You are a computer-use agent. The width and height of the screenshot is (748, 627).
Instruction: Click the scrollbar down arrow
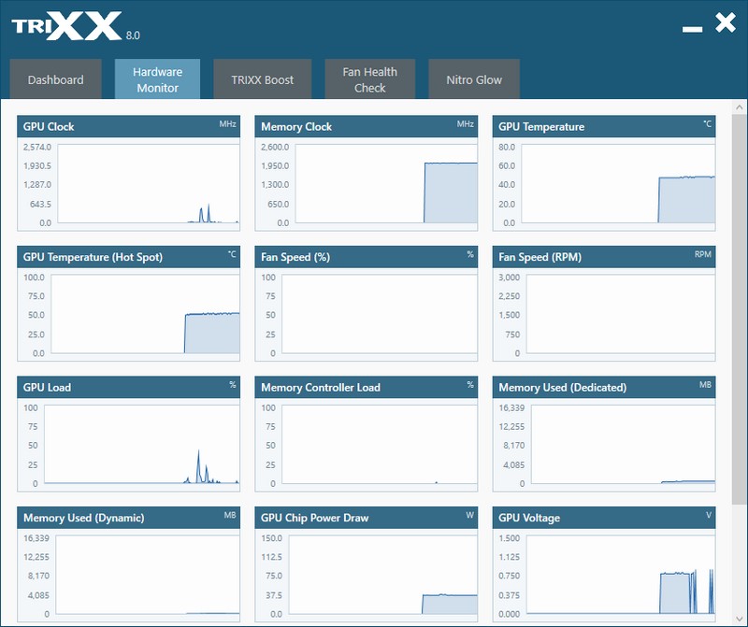(x=740, y=619)
